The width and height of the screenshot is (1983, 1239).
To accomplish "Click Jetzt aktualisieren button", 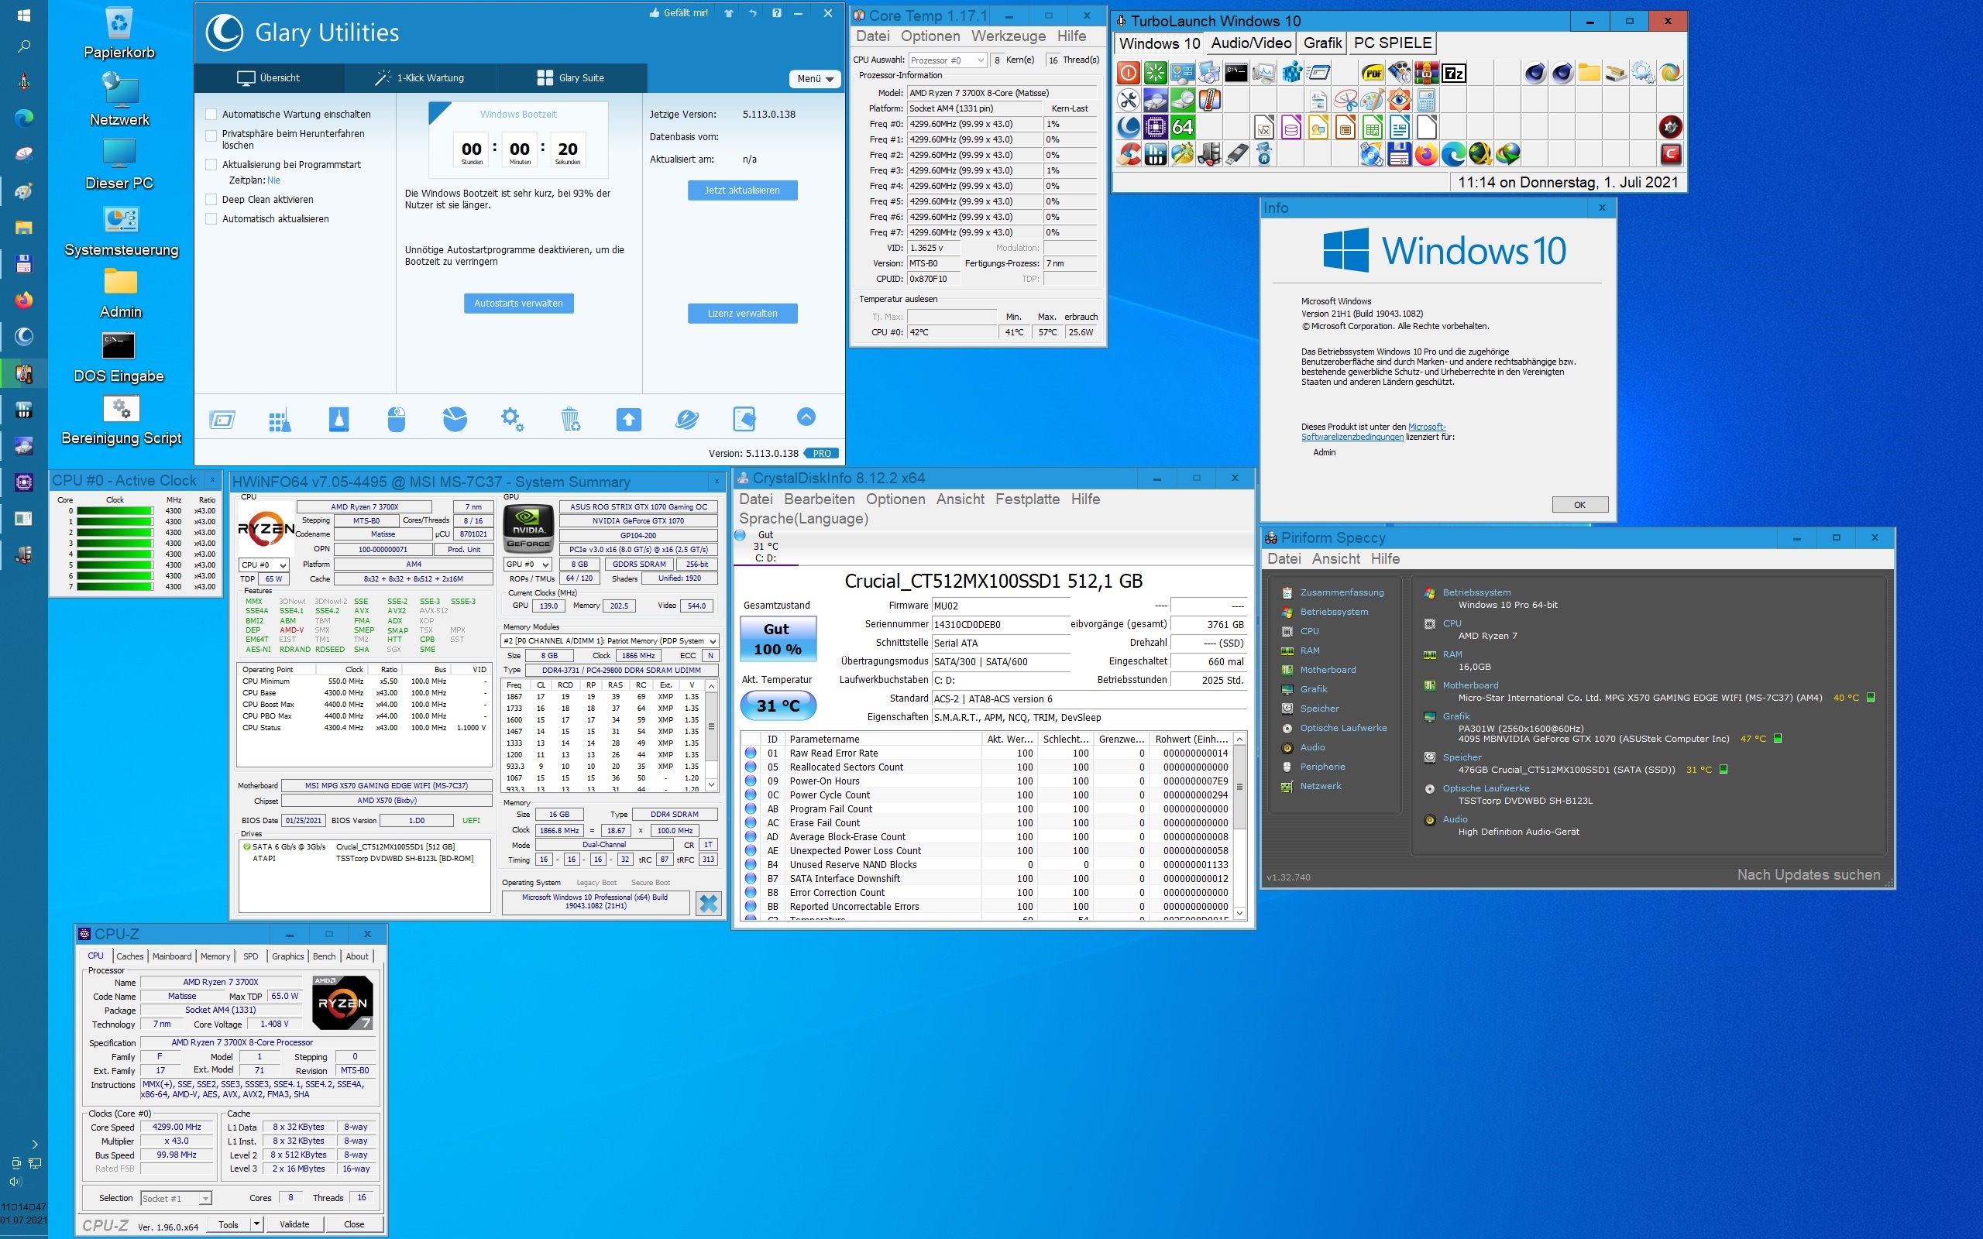I will 741,190.
